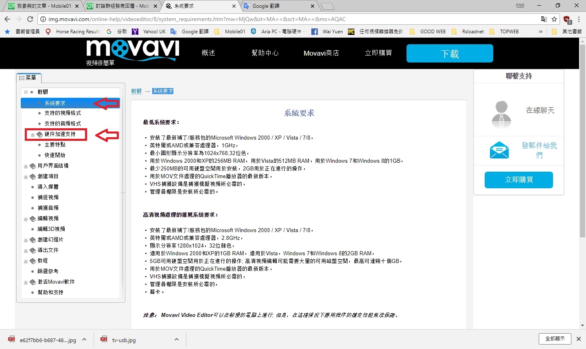Close the downloads bar

tap(578, 338)
